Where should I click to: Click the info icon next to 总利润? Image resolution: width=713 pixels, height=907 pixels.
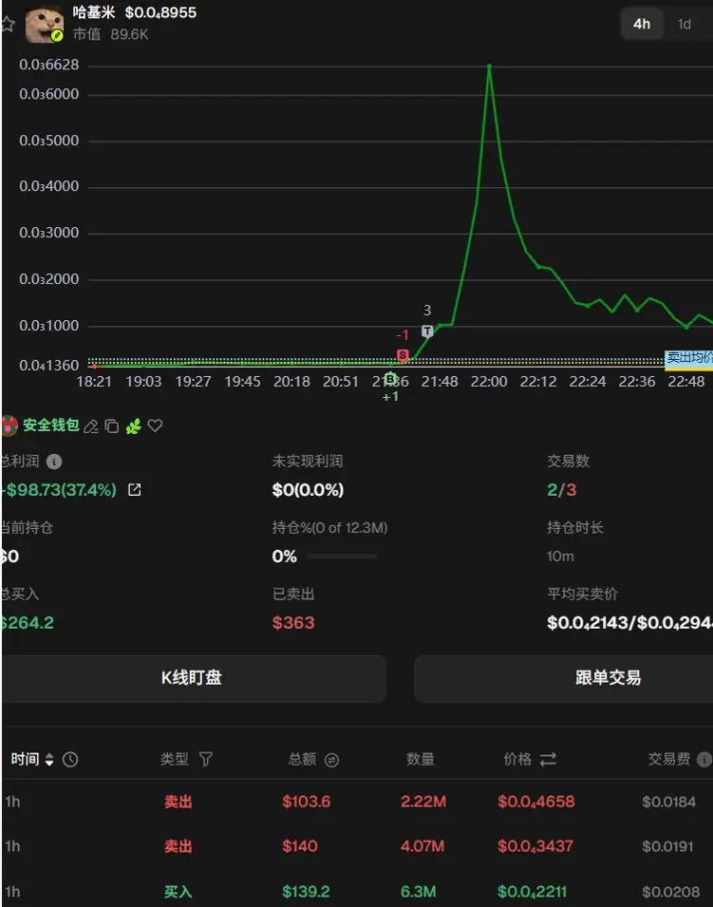coord(54,462)
